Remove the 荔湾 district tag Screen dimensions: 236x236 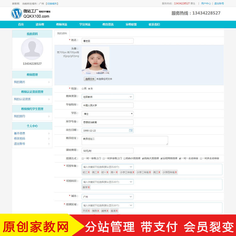point(117,211)
